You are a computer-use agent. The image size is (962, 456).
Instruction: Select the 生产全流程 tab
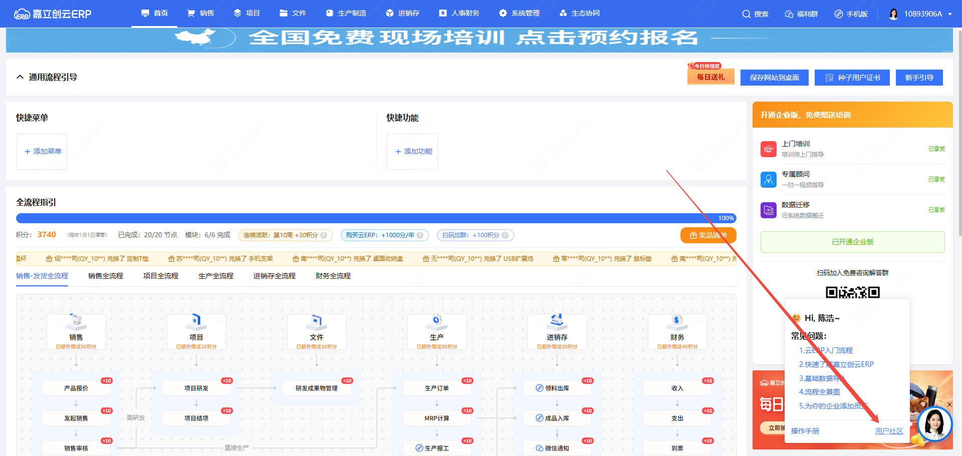pos(216,276)
